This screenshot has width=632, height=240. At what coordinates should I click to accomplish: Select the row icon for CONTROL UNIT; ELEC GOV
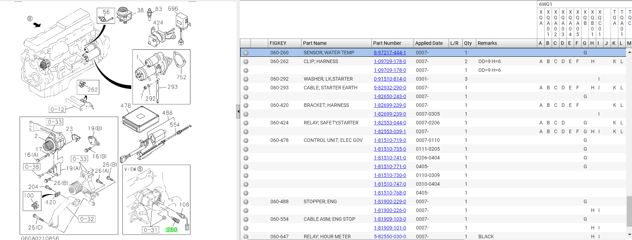[x=246, y=140]
